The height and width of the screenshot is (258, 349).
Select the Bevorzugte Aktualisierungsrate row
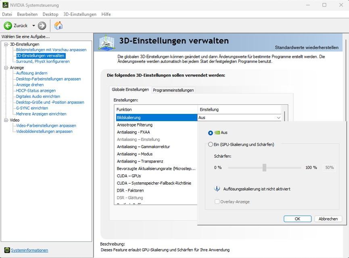(157, 169)
